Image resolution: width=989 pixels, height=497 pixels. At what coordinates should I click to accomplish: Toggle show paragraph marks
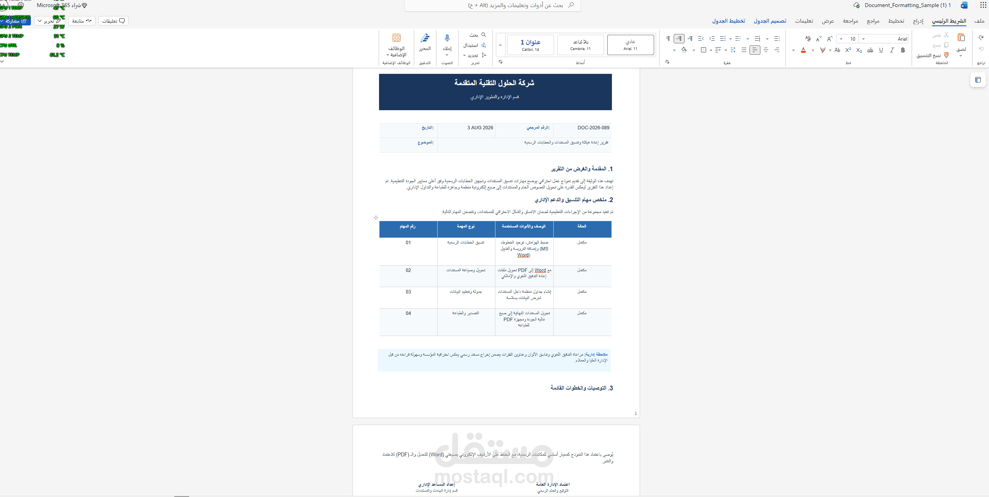[668, 39]
